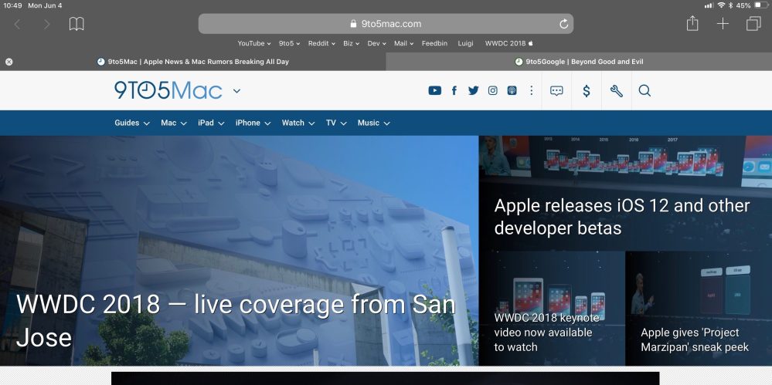Open Safari bookmarks book icon
This screenshot has height=385, width=772.
(77, 24)
